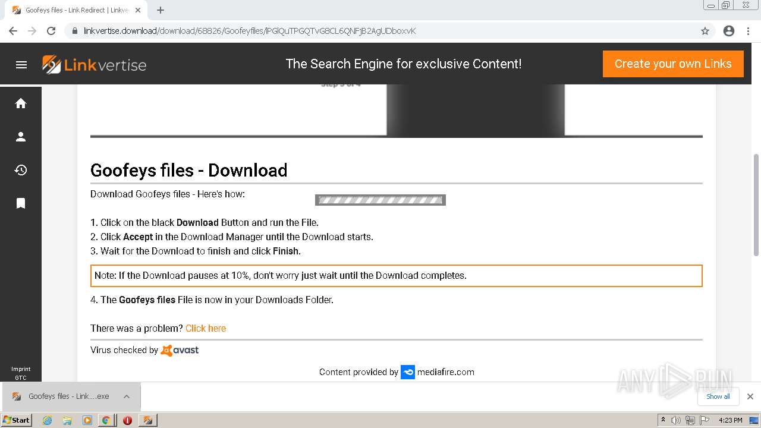Click the striped loading progress bar
Image resolution: width=761 pixels, height=428 pixels.
(380, 200)
